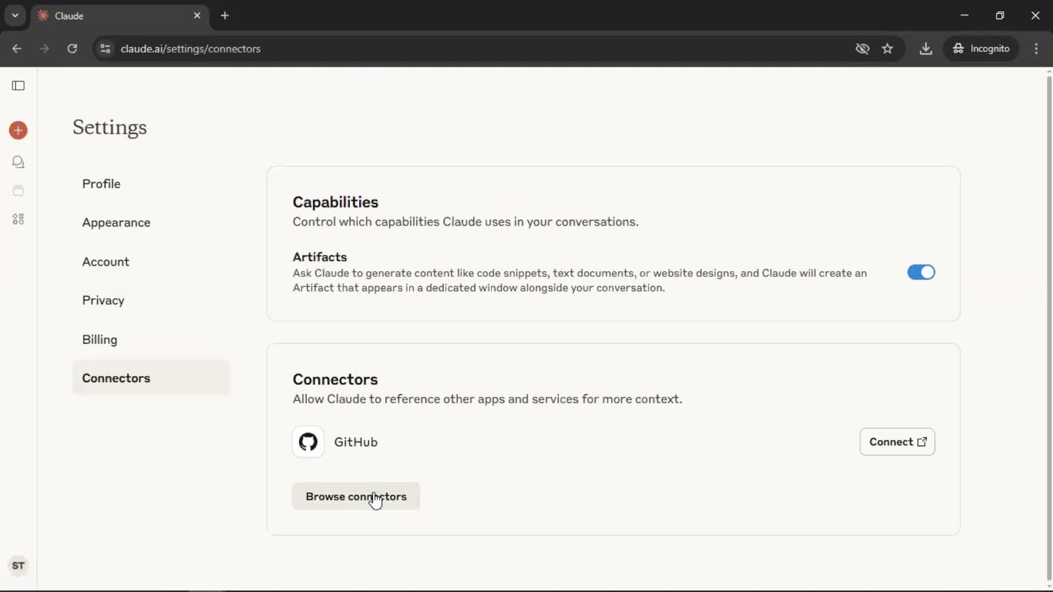Click the third-party cookies blocked eye icon

[x=862, y=49]
